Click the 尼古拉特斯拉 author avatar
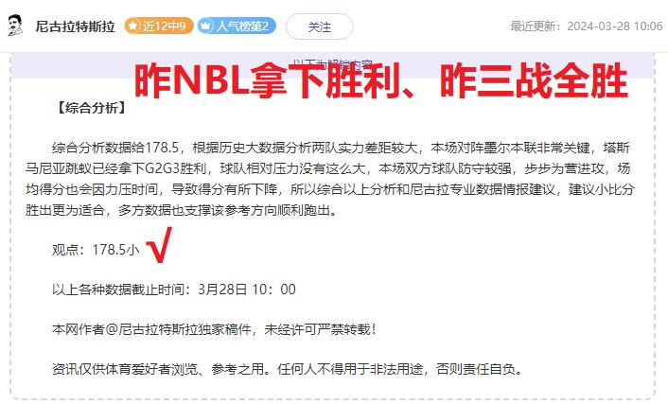This screenshot has width=668, height=404. [x=16, y=26]
